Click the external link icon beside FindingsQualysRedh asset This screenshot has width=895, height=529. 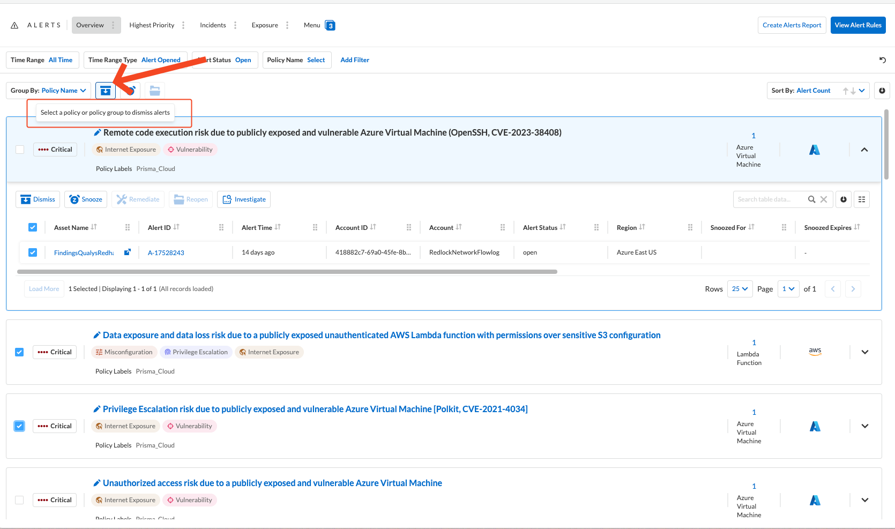(x=128, y=252)
